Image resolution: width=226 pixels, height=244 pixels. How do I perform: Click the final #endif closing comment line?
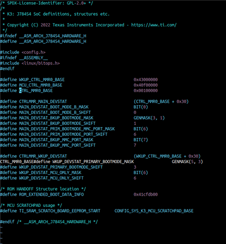(49, 222)
